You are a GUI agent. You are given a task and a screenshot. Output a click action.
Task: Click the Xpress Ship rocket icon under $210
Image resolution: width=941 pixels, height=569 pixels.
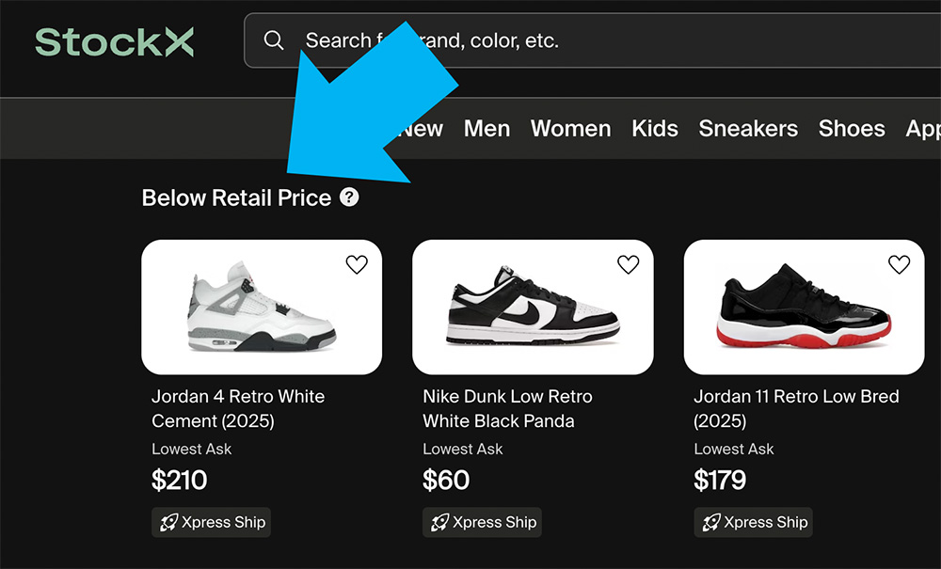[x=168, y=523]
